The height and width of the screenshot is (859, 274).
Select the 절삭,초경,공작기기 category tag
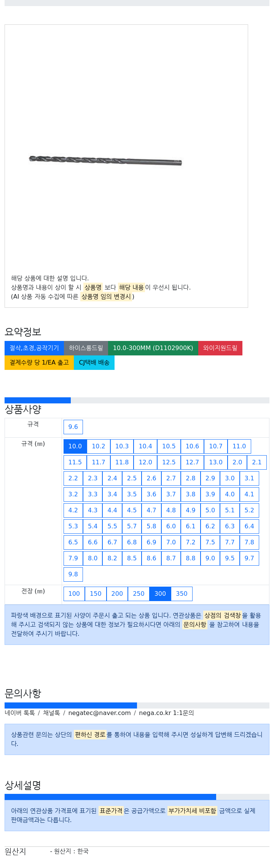click(x=34, y=348)
